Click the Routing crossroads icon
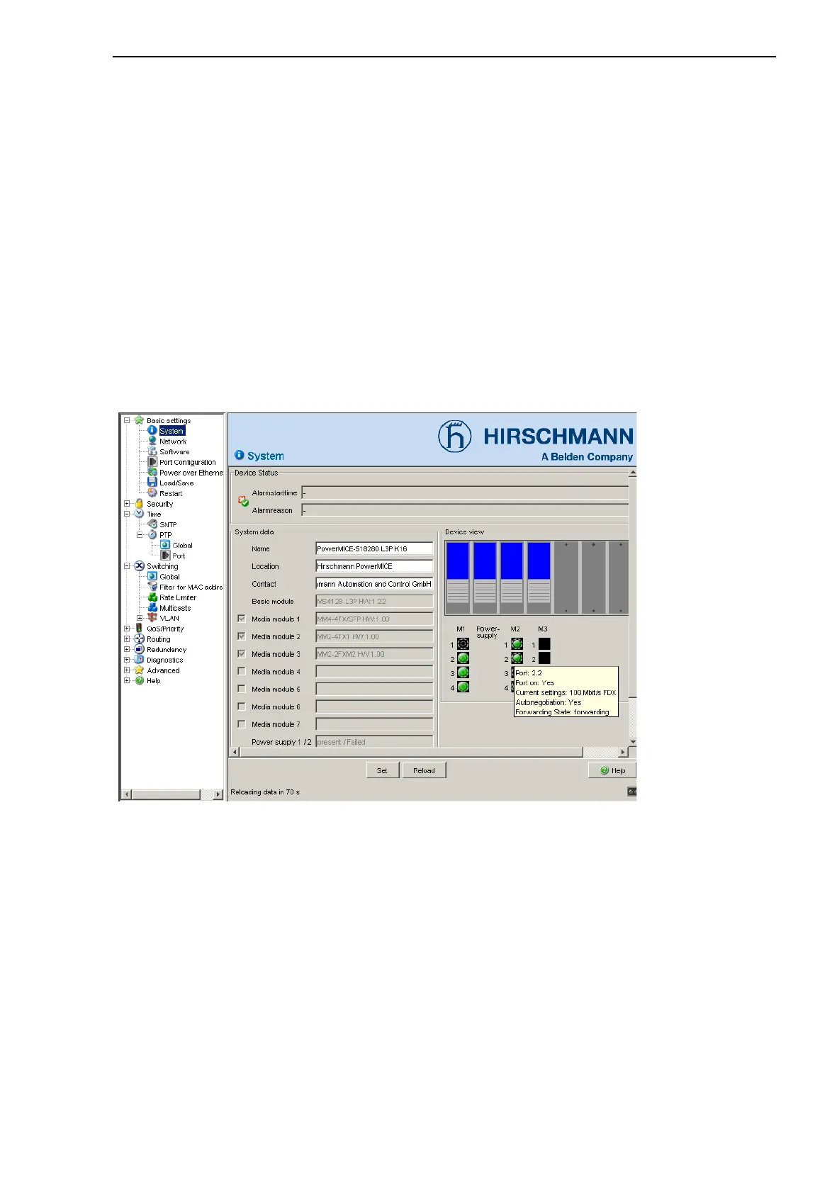Image resolution: width=832 pixels, height=1182 pixels. (139, 639)
